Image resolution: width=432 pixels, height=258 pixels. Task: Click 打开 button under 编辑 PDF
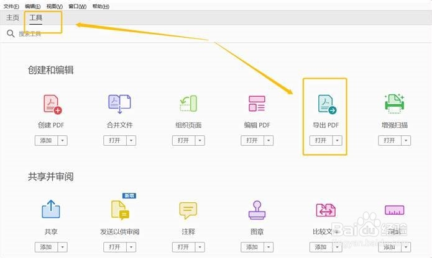tap(252, 140)
